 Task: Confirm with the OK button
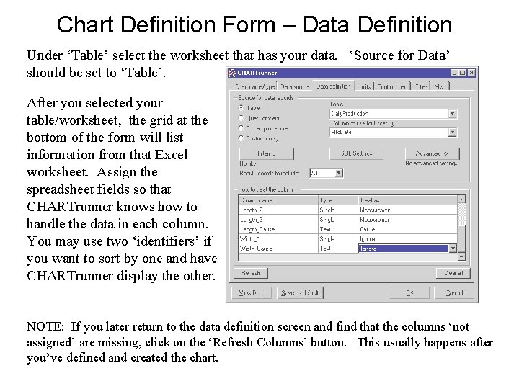(x=409, y=292)
